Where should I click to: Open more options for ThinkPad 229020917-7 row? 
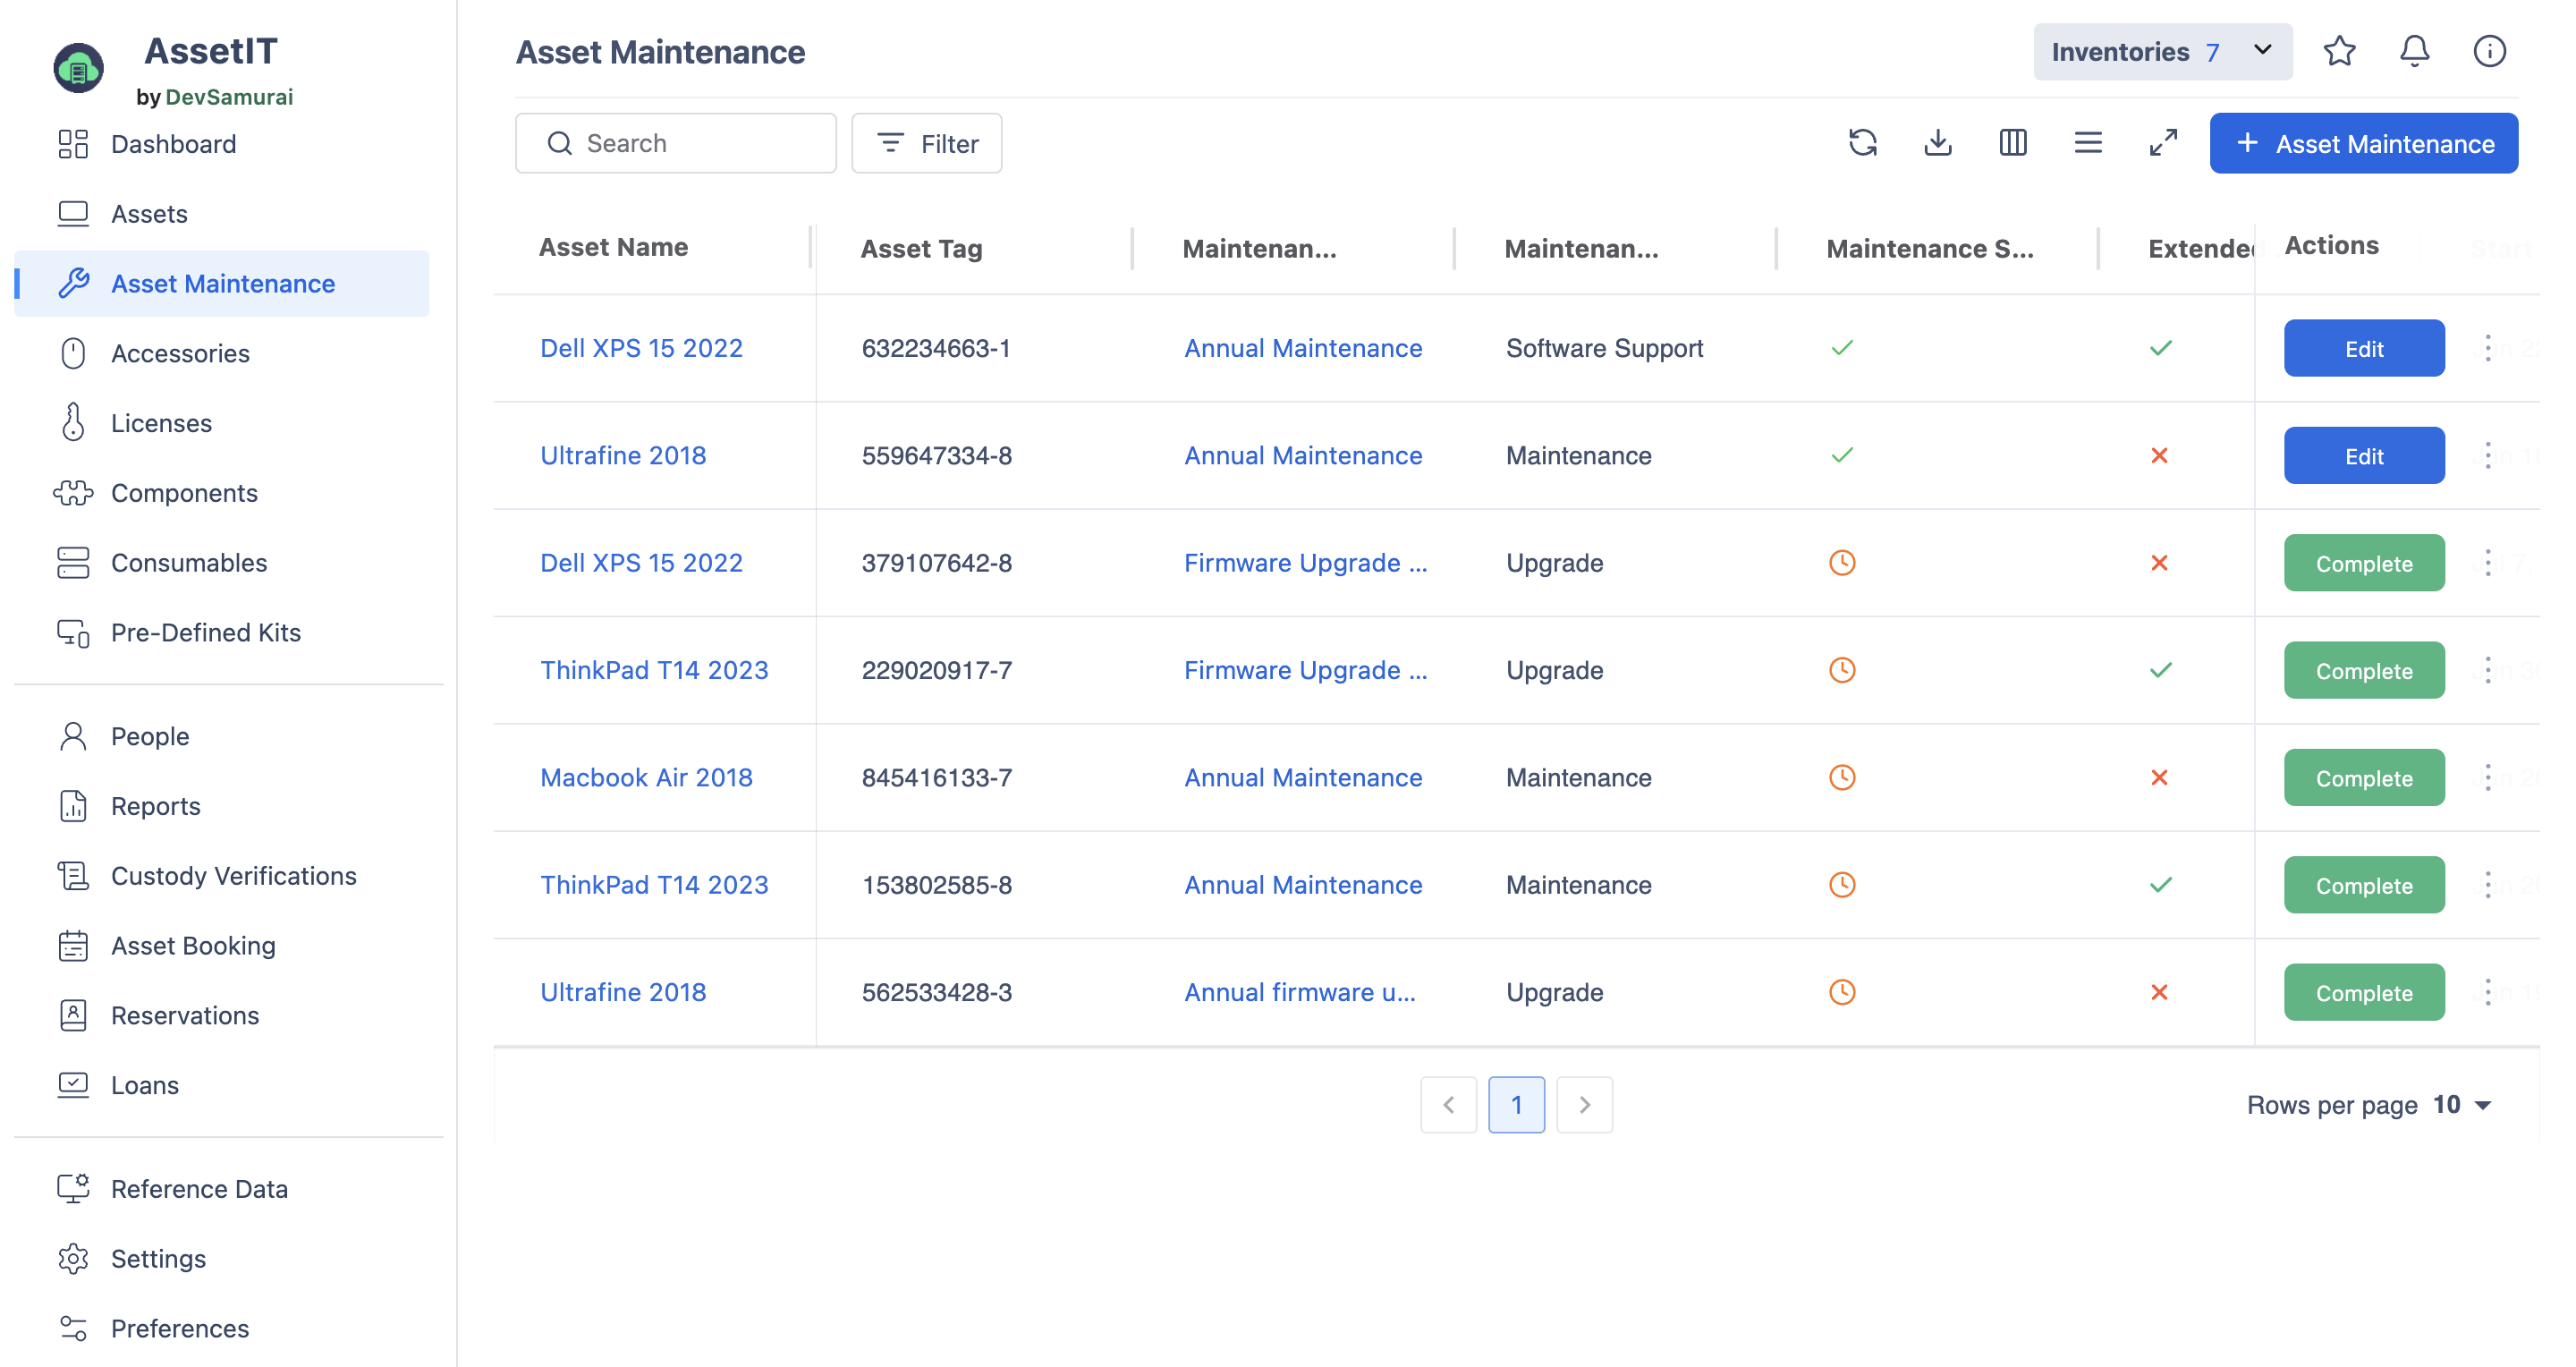[x=2488, y=670]
